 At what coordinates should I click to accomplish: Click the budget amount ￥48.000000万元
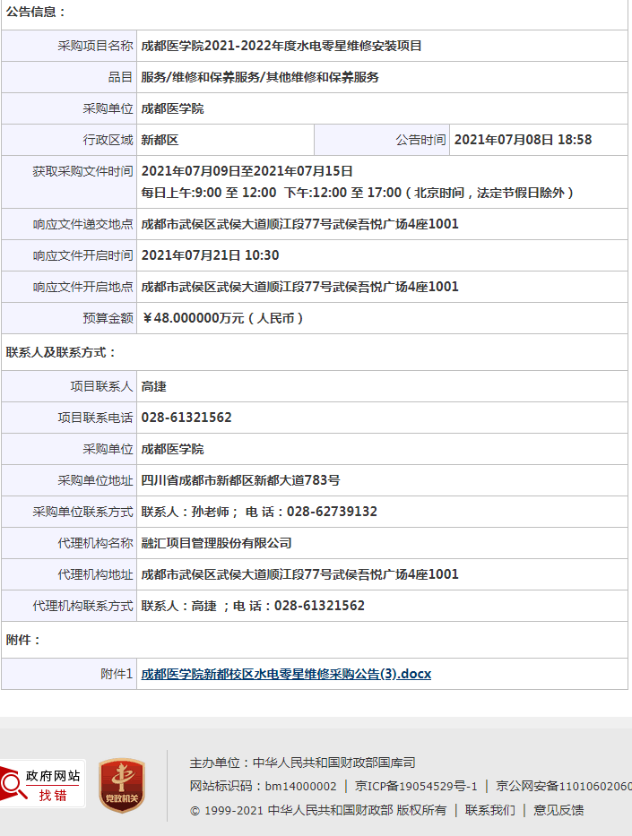pyautogui.click(x=222, y=318)
